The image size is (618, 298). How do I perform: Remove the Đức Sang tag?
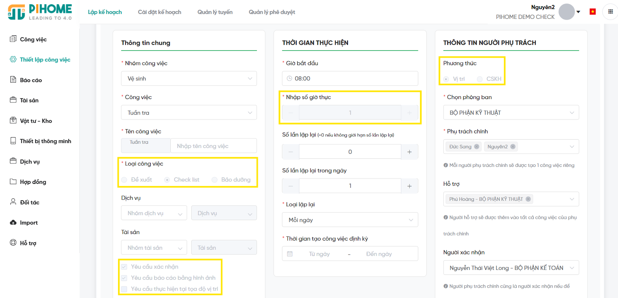[477, 146]
